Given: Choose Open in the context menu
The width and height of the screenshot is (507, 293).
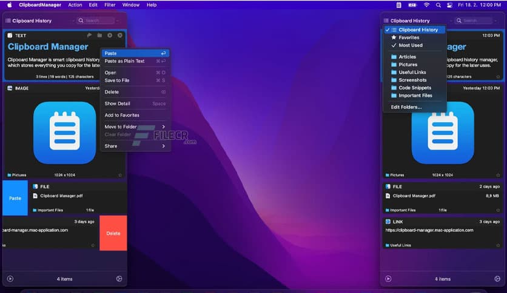Looking at the screenshot, I should (135, 73).
